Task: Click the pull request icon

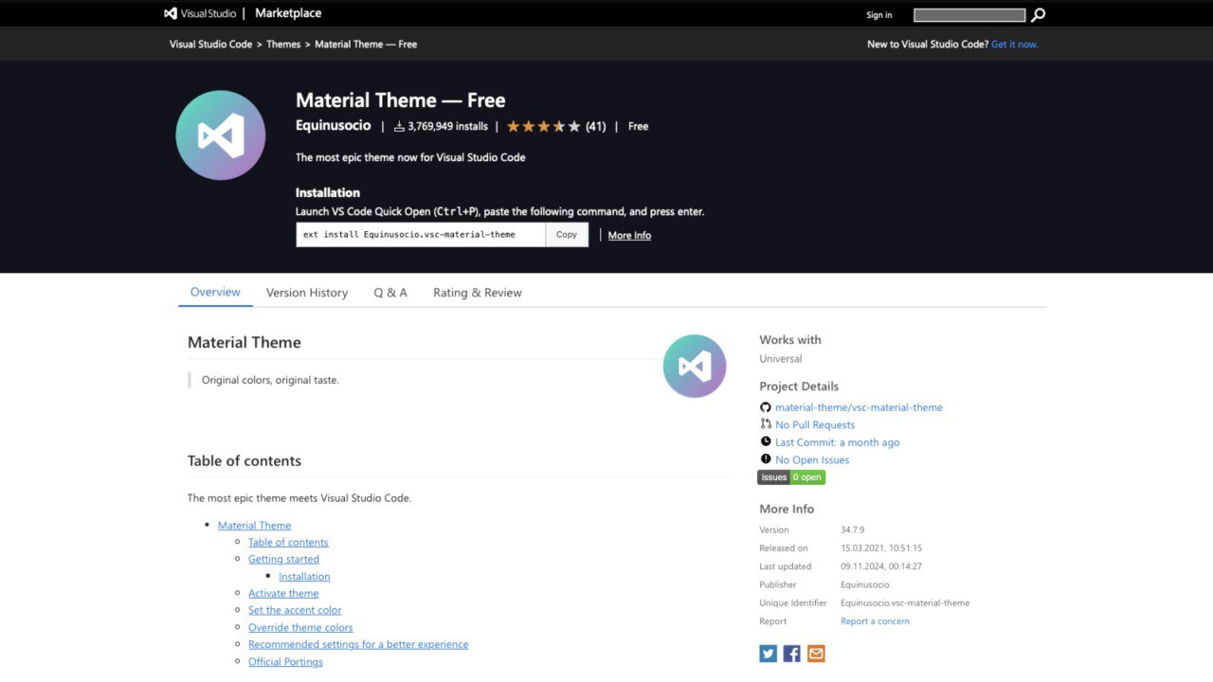Action: coord(766,424)
